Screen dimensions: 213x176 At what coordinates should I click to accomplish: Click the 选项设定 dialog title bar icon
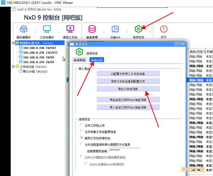(72, 44)
